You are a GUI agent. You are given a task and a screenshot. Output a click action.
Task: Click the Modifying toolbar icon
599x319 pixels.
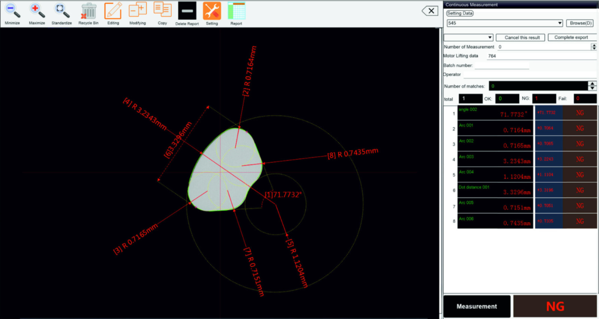137,10
